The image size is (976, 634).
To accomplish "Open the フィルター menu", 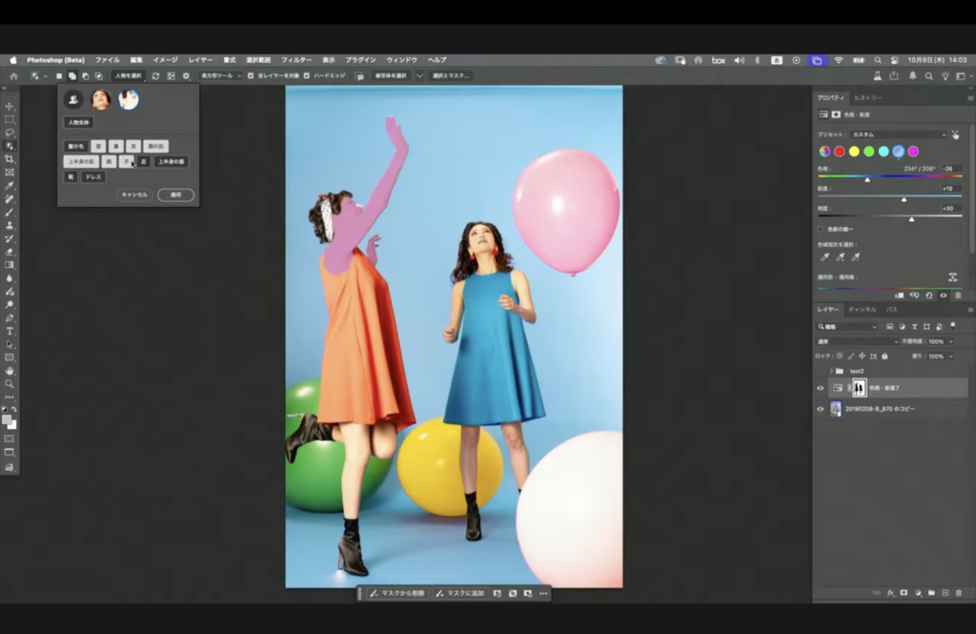I will click(x=295, y=60).
